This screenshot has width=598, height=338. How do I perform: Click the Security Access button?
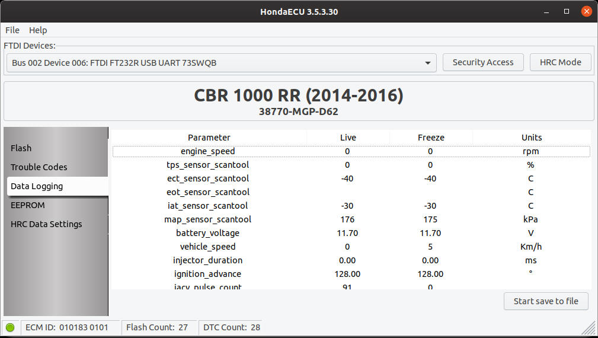[483, 62]
